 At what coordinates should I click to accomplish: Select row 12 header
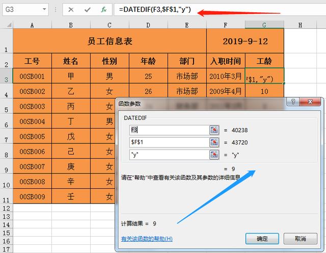(6, 208)
